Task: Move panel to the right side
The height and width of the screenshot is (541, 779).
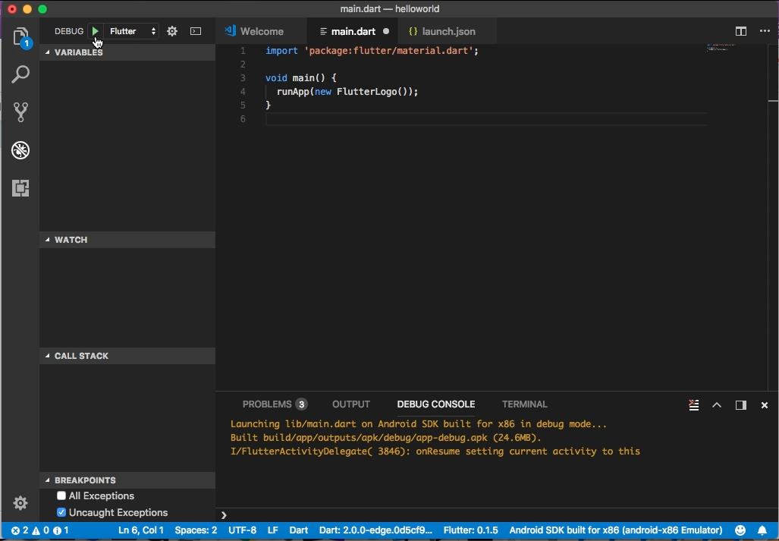Action: click(x=741, y=405)
